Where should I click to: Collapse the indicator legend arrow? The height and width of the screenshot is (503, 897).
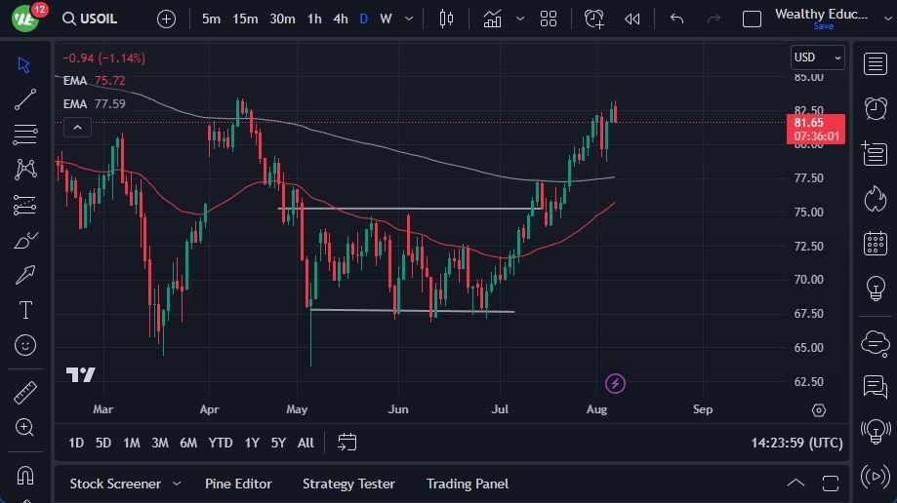click(77, 127)
